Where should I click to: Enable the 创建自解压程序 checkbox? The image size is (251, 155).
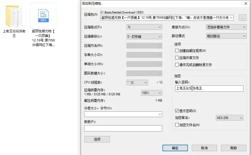tap(177, 51)
